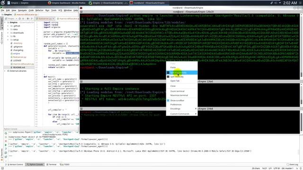Click the question mark help icon in console

[6, 149]
